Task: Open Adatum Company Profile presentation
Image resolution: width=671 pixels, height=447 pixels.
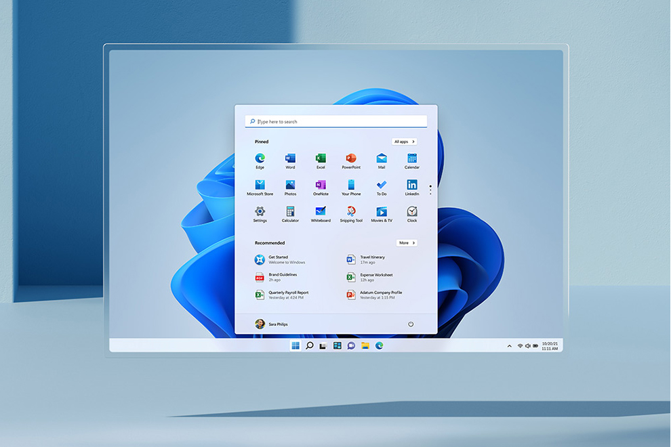Action: [374, 295]
